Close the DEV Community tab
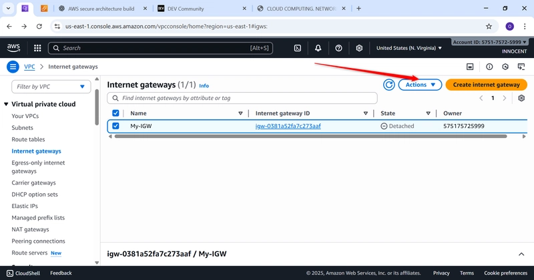The height and width of the screenshot is (280, 534). (244, 9)
